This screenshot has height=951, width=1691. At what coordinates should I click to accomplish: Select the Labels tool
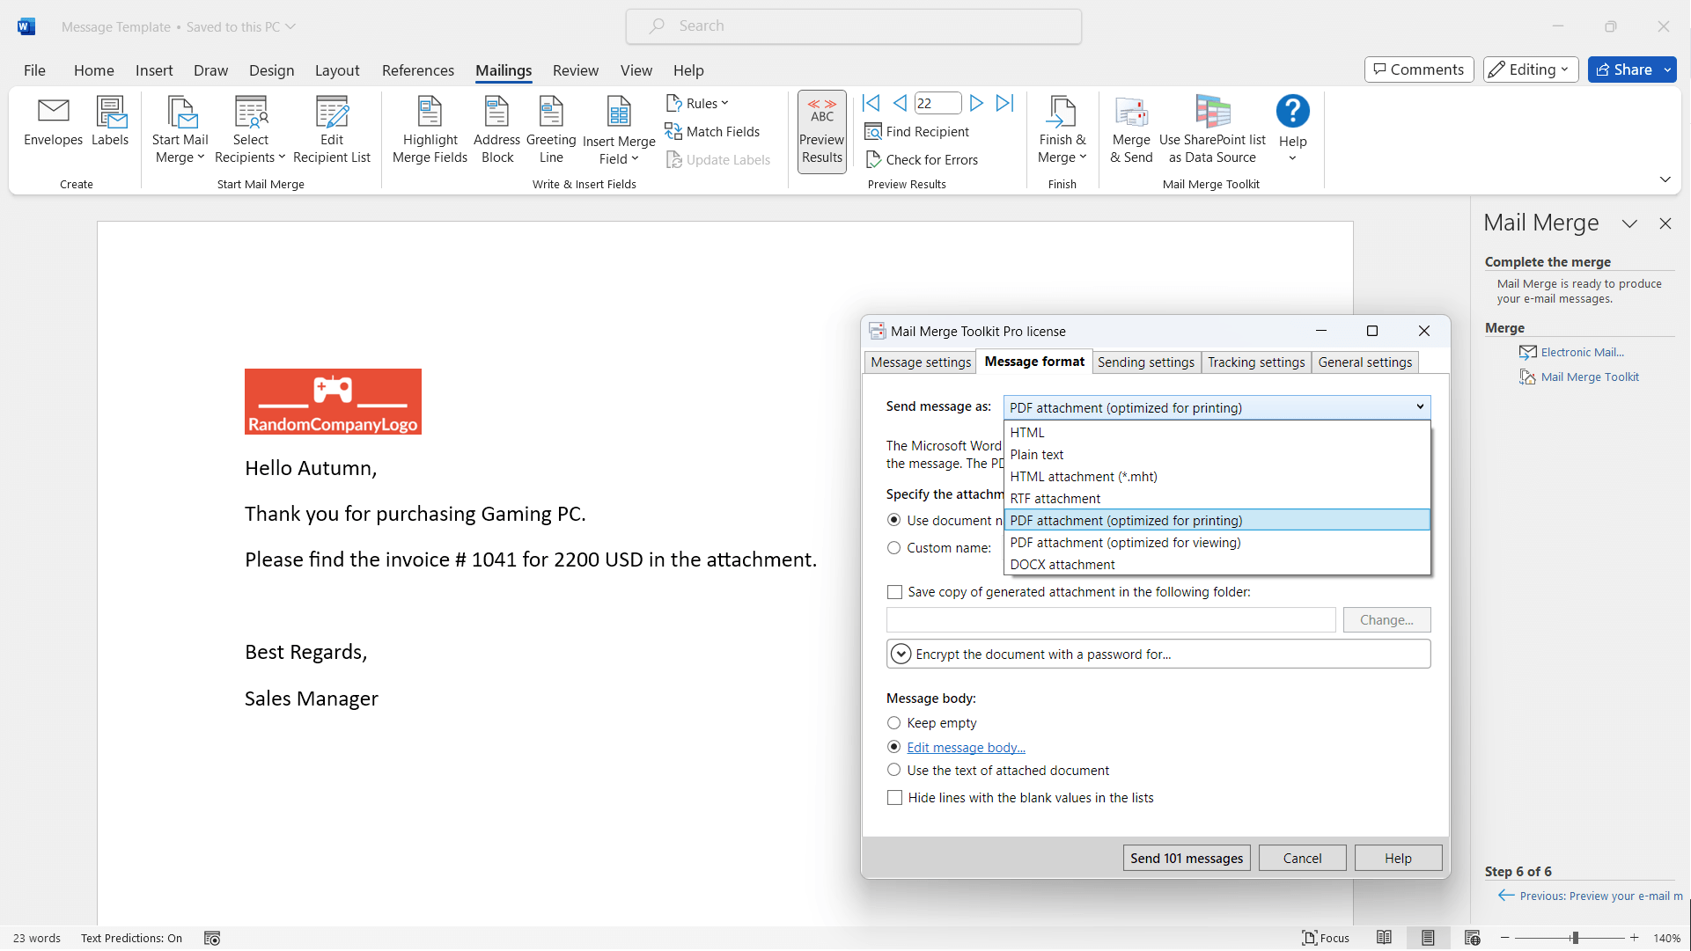(109, 125)
